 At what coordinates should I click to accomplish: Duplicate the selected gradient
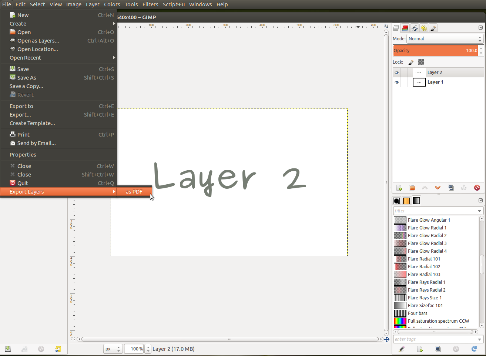coord(438,349)
